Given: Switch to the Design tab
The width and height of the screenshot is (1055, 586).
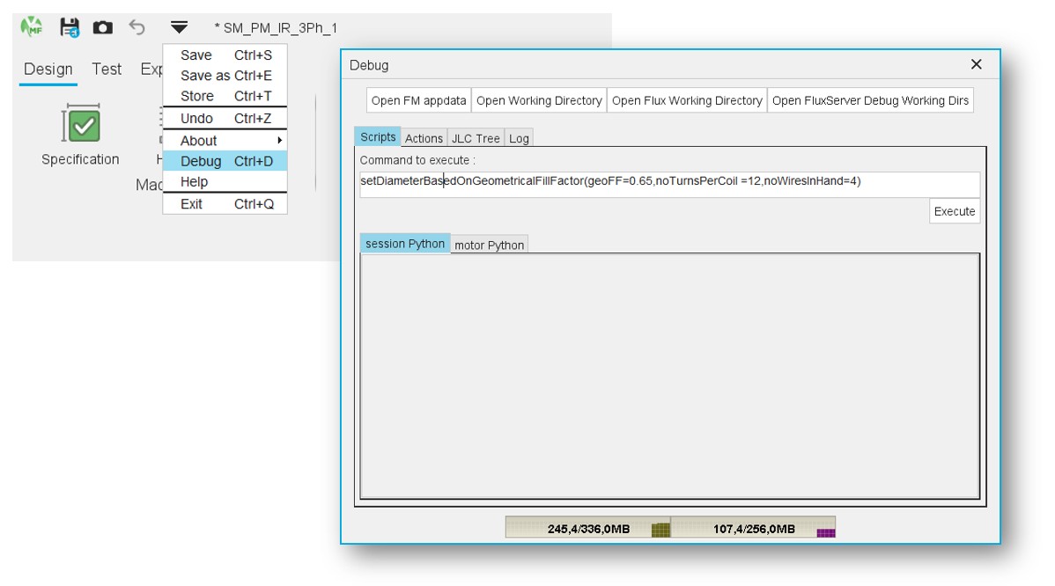Looking at the screenshot, I should pos(48,70).
